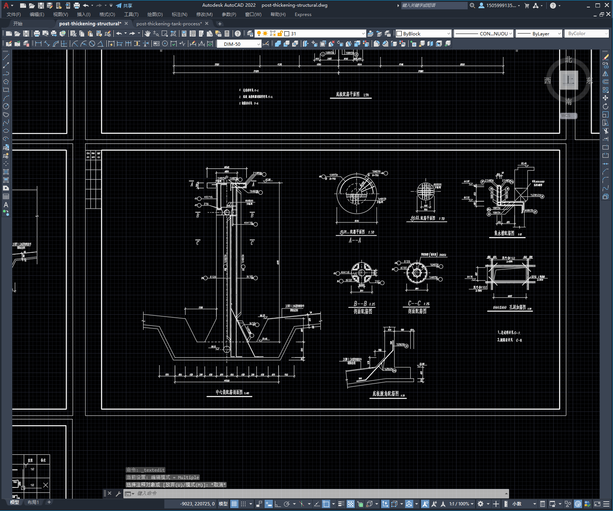Select the Mirror modify tool
This screenshot has width=613, height=511.
click(606, 73)
